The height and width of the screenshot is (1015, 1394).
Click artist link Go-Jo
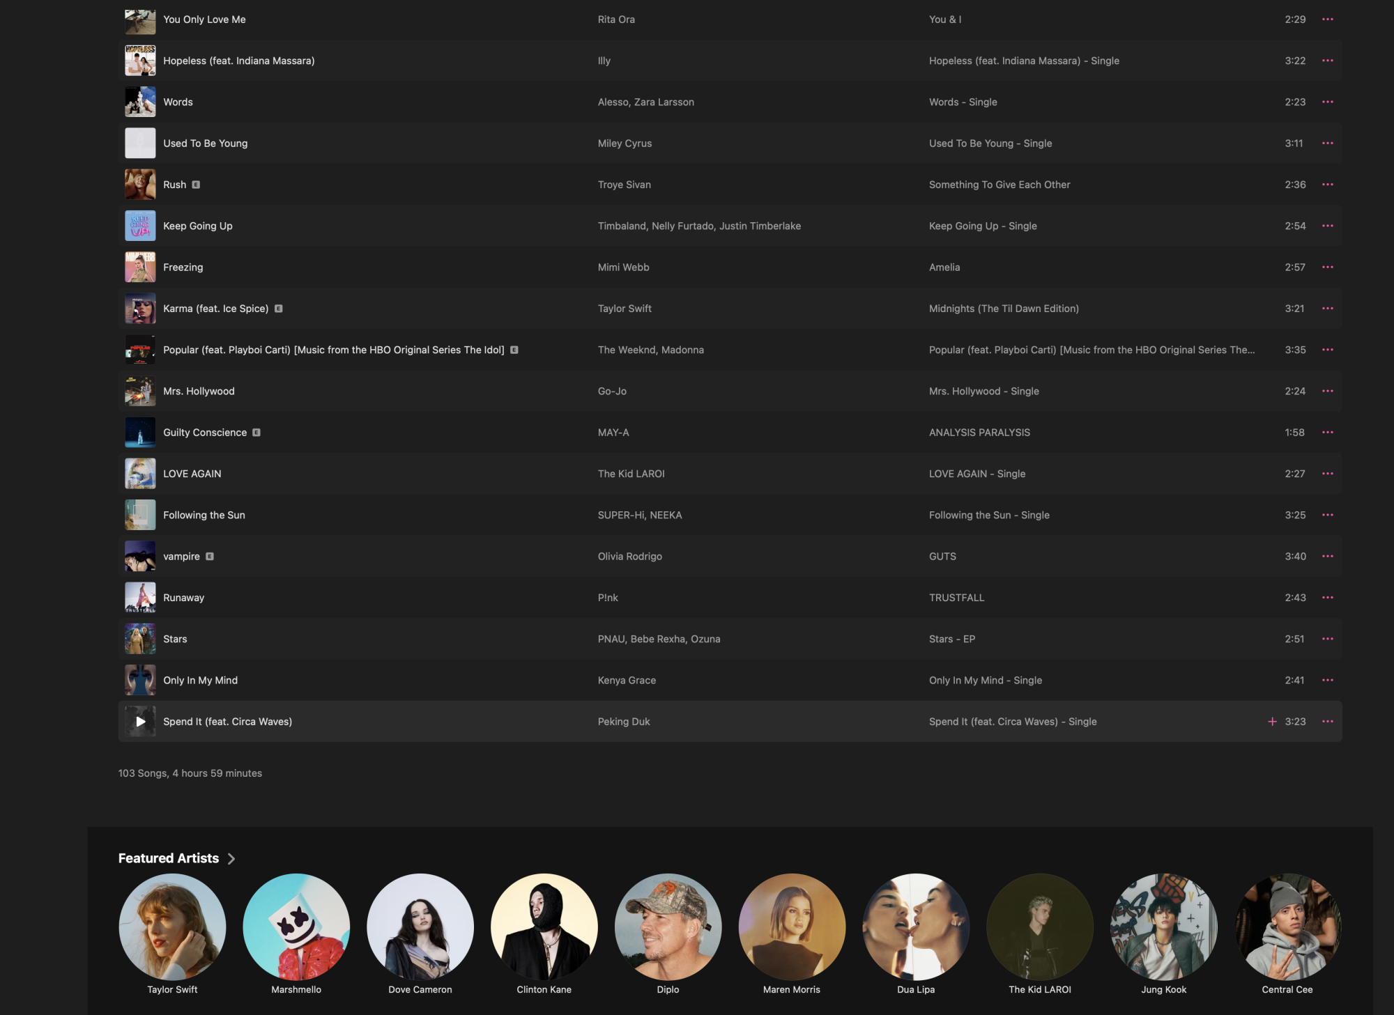(x=612, y=392)
